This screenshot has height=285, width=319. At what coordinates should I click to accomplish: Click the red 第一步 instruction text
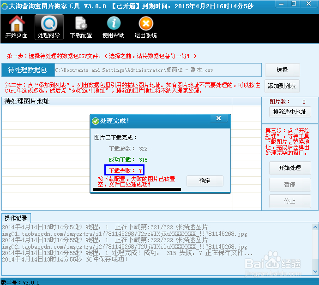(x=101, y=56)
